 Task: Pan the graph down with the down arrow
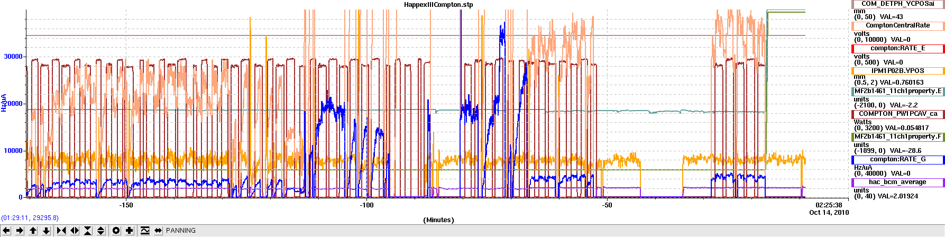coord(46,231)
